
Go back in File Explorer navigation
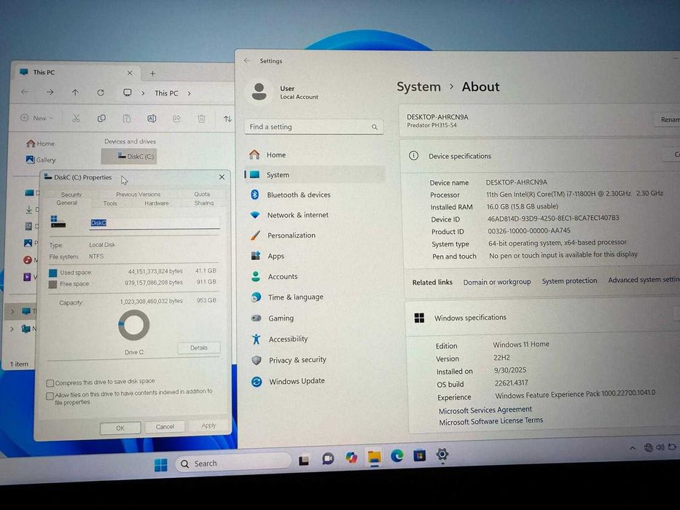tap(25, 92)
